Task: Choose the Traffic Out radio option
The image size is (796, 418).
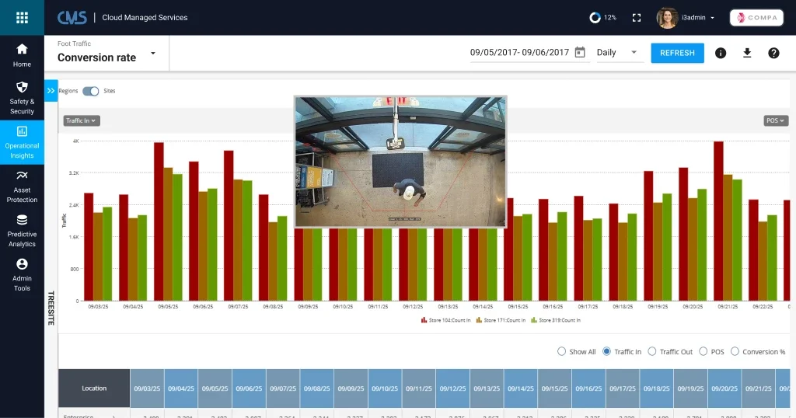Action: point(652,352)
